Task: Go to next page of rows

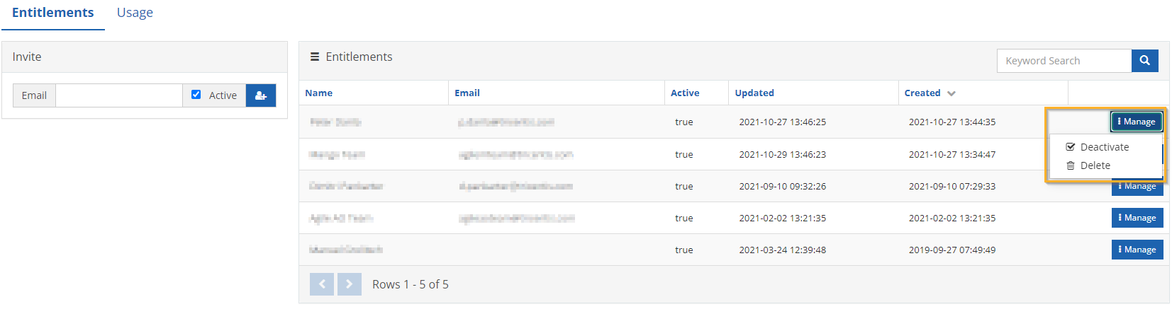Action: [349, 284]
